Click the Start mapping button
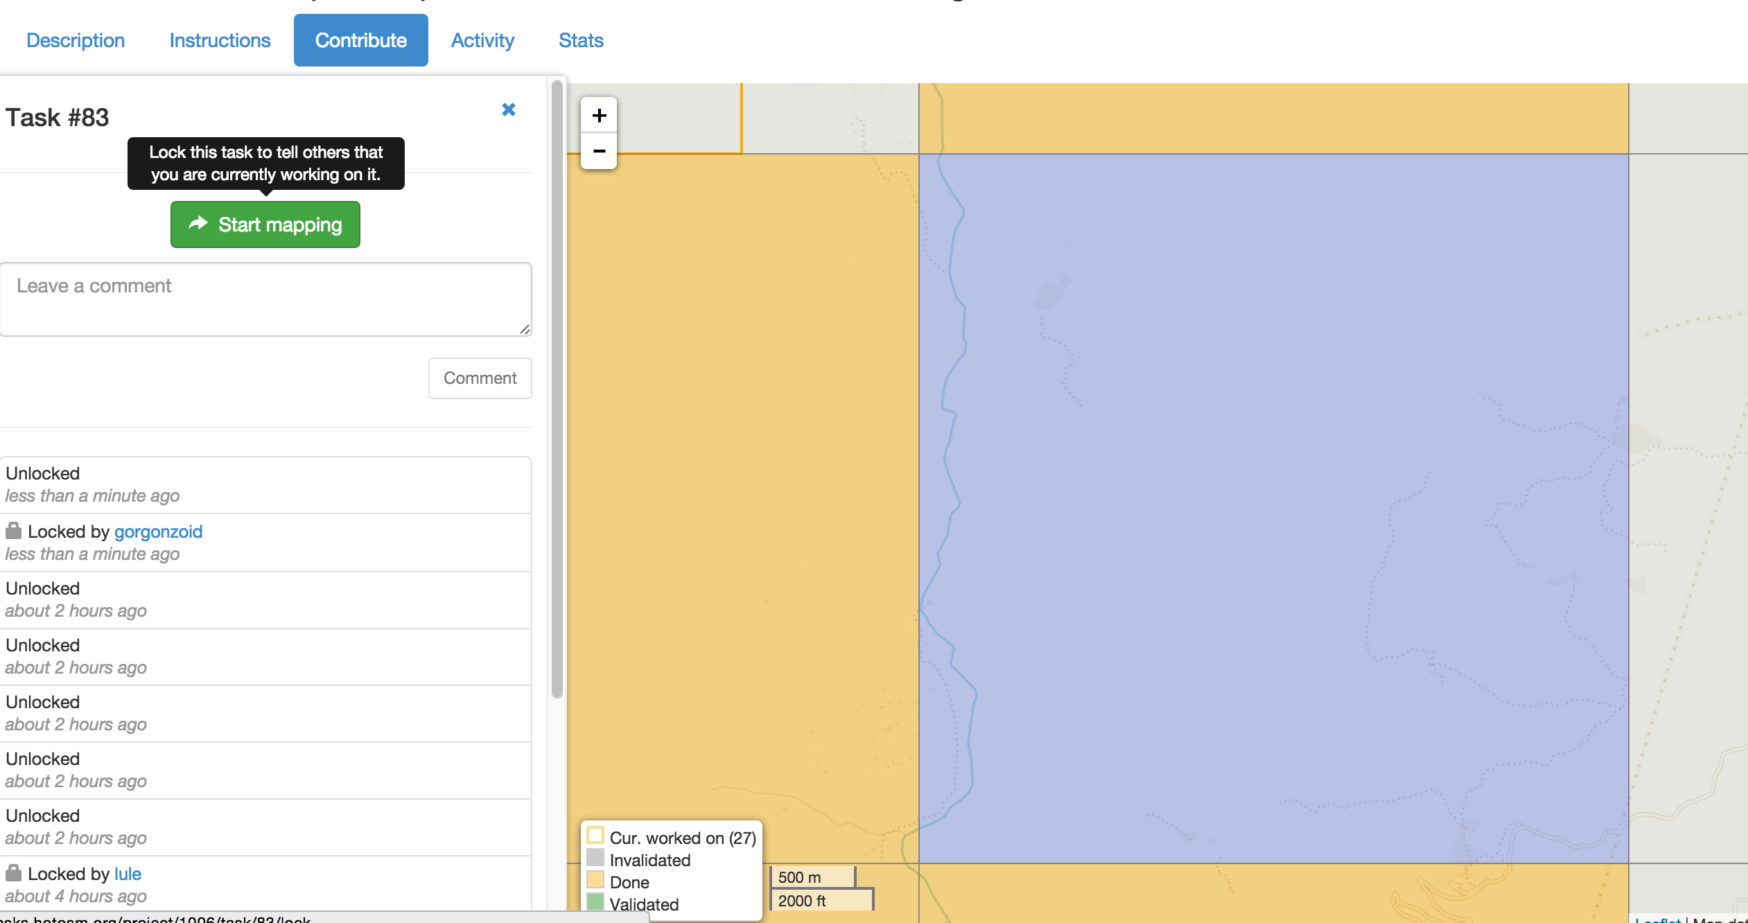 tap(265, 225)
